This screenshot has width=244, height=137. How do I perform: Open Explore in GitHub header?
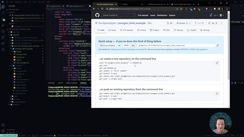pos(172,15)
